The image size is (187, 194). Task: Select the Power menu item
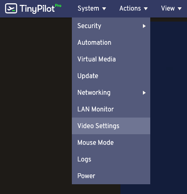click(111, 176)
